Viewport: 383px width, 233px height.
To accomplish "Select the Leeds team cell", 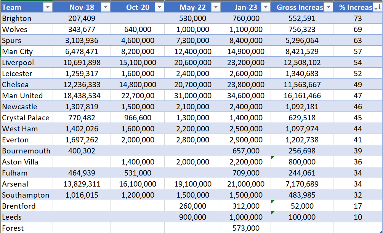I will (27, 217).
